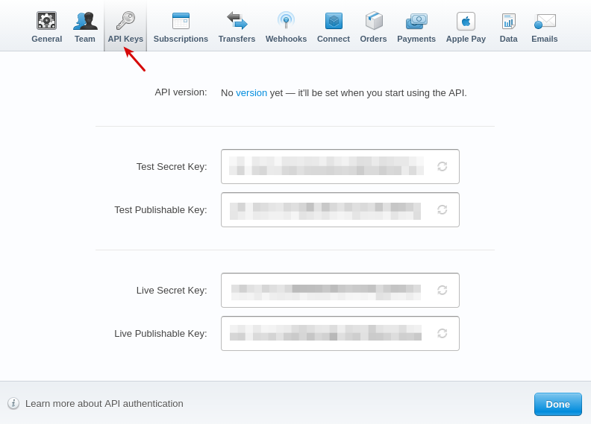This screenshot has height=424, width=591.
Task: Switch to the General tab label
Action: coord(47,39)
